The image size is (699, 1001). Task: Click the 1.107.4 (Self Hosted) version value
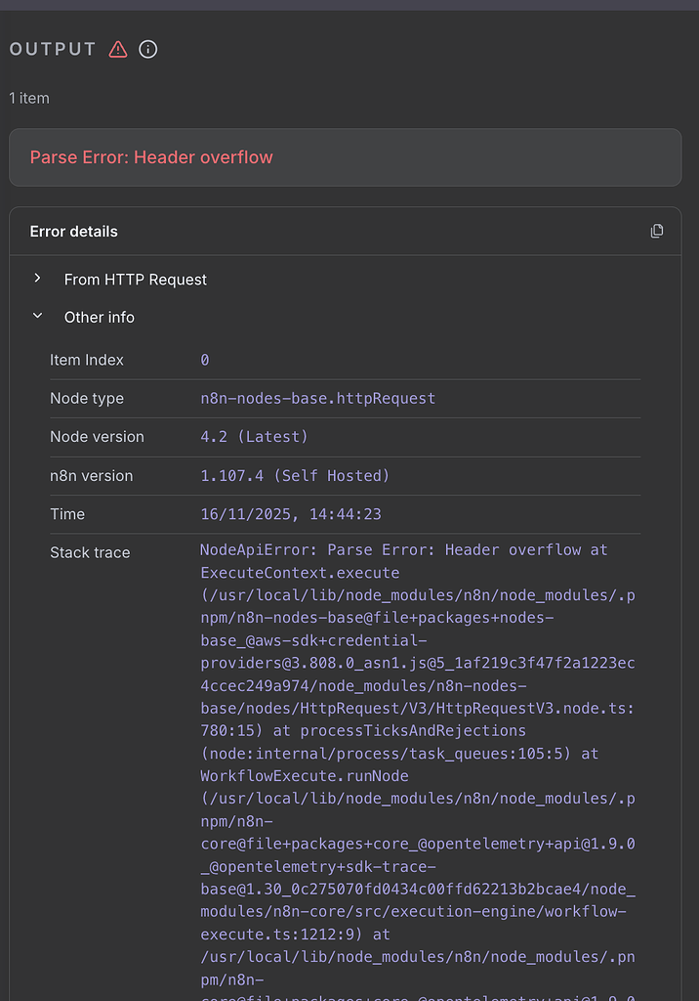pyautogui.click(x=295, y=476)
